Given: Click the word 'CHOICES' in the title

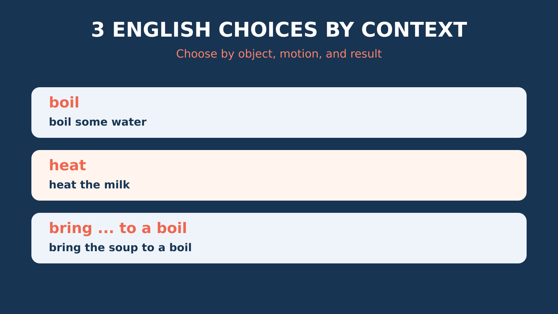Looking at the screenshot, I should [x=268, y=30].
